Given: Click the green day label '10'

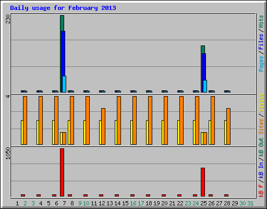Looking at the screenshot, I should coord(86,203).
